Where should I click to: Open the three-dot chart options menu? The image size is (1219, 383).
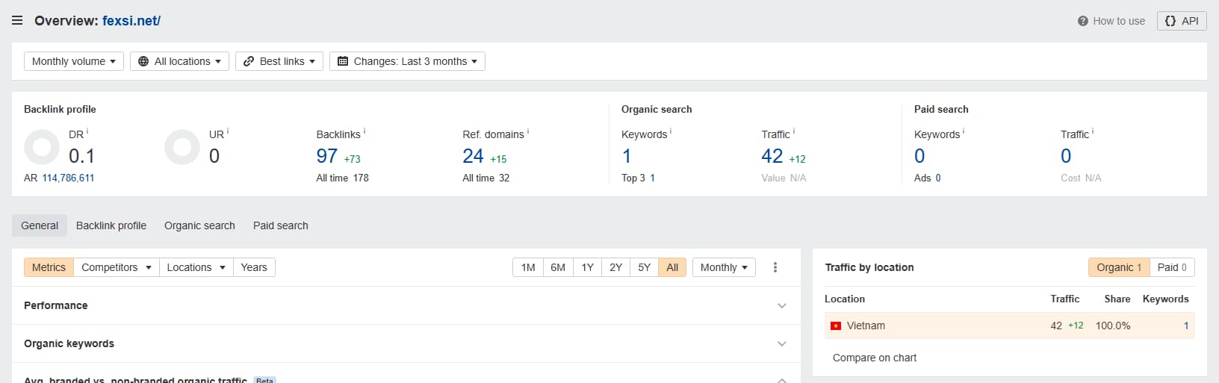(775, 267)
